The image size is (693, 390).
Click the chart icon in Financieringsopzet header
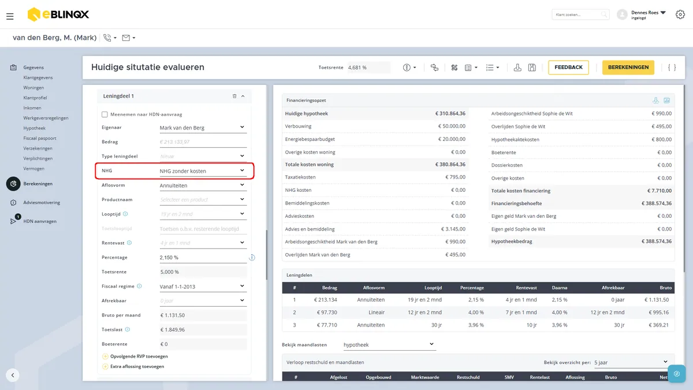(x=666, y=101)
